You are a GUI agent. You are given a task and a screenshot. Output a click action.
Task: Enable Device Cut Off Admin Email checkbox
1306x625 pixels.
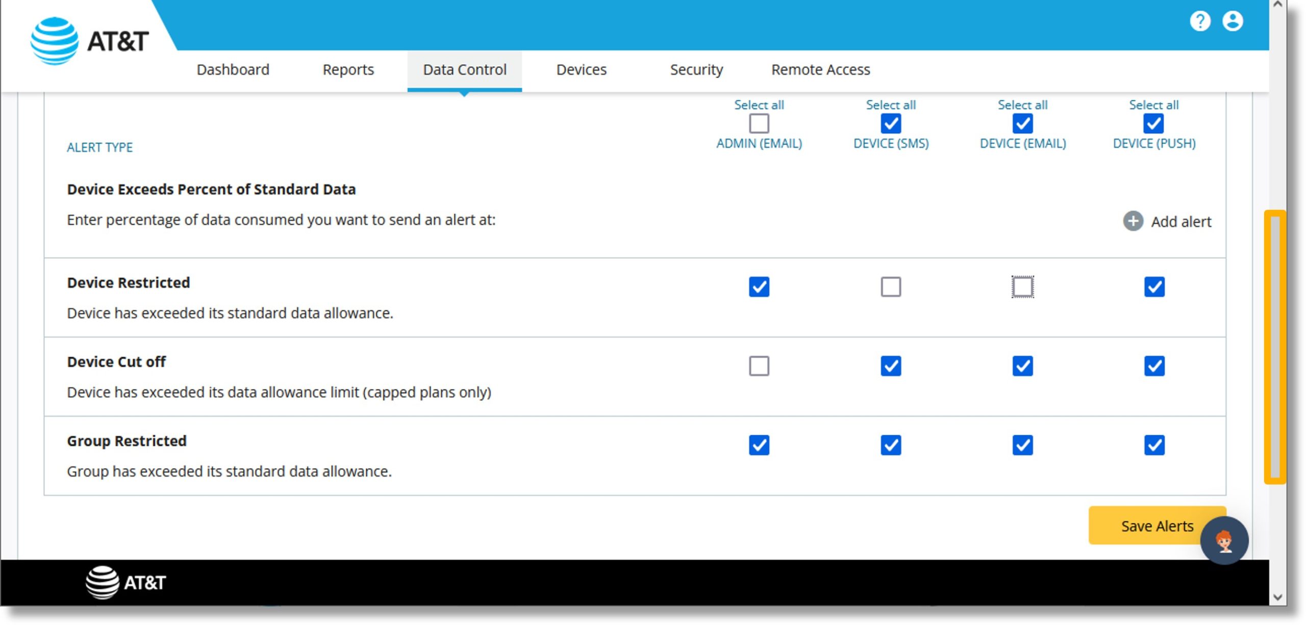click(760, 366)
